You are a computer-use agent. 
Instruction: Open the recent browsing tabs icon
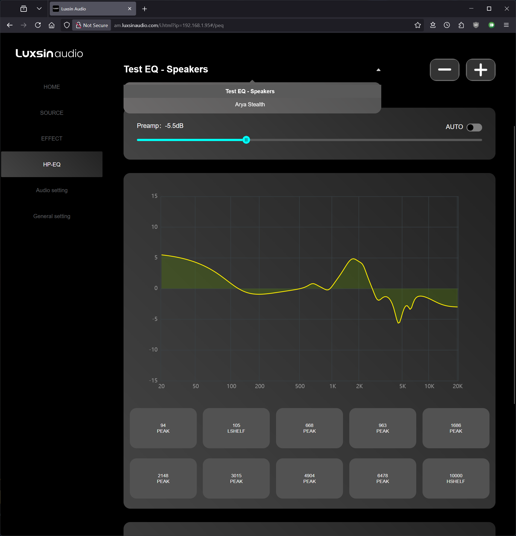(24, 9)
